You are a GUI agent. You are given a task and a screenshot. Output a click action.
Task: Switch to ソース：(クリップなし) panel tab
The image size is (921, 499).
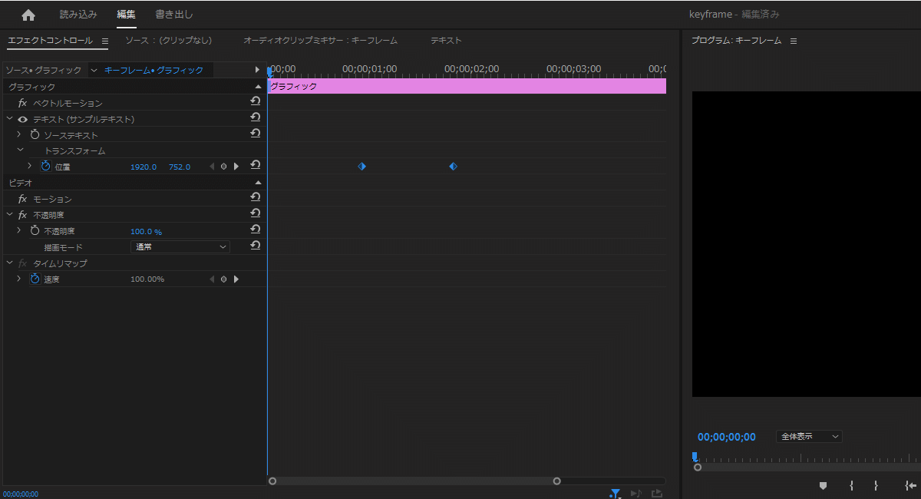169,40
